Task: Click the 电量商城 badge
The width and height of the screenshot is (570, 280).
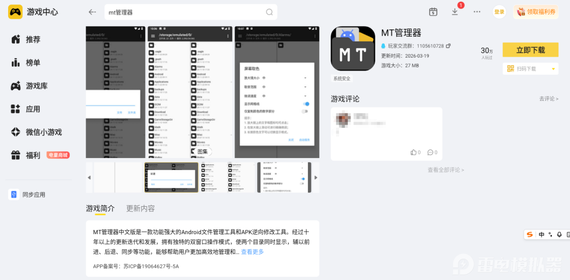Action: pyautogui.click(x=58, y=155)
